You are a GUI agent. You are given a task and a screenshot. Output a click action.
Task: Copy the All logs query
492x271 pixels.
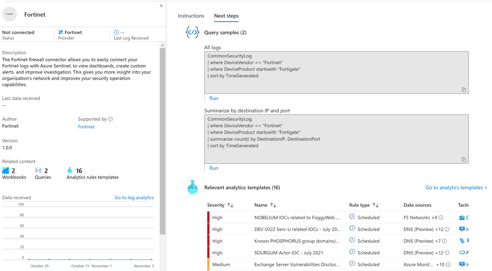pyautogui.click(x=464, y=90)
